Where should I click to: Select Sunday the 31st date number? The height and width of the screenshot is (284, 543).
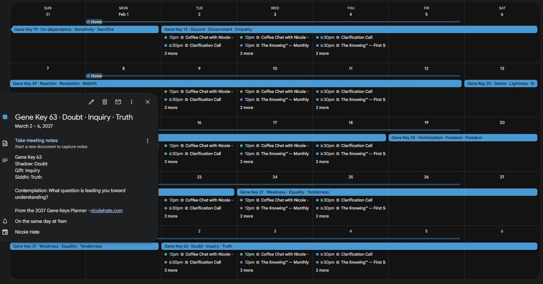48,14
